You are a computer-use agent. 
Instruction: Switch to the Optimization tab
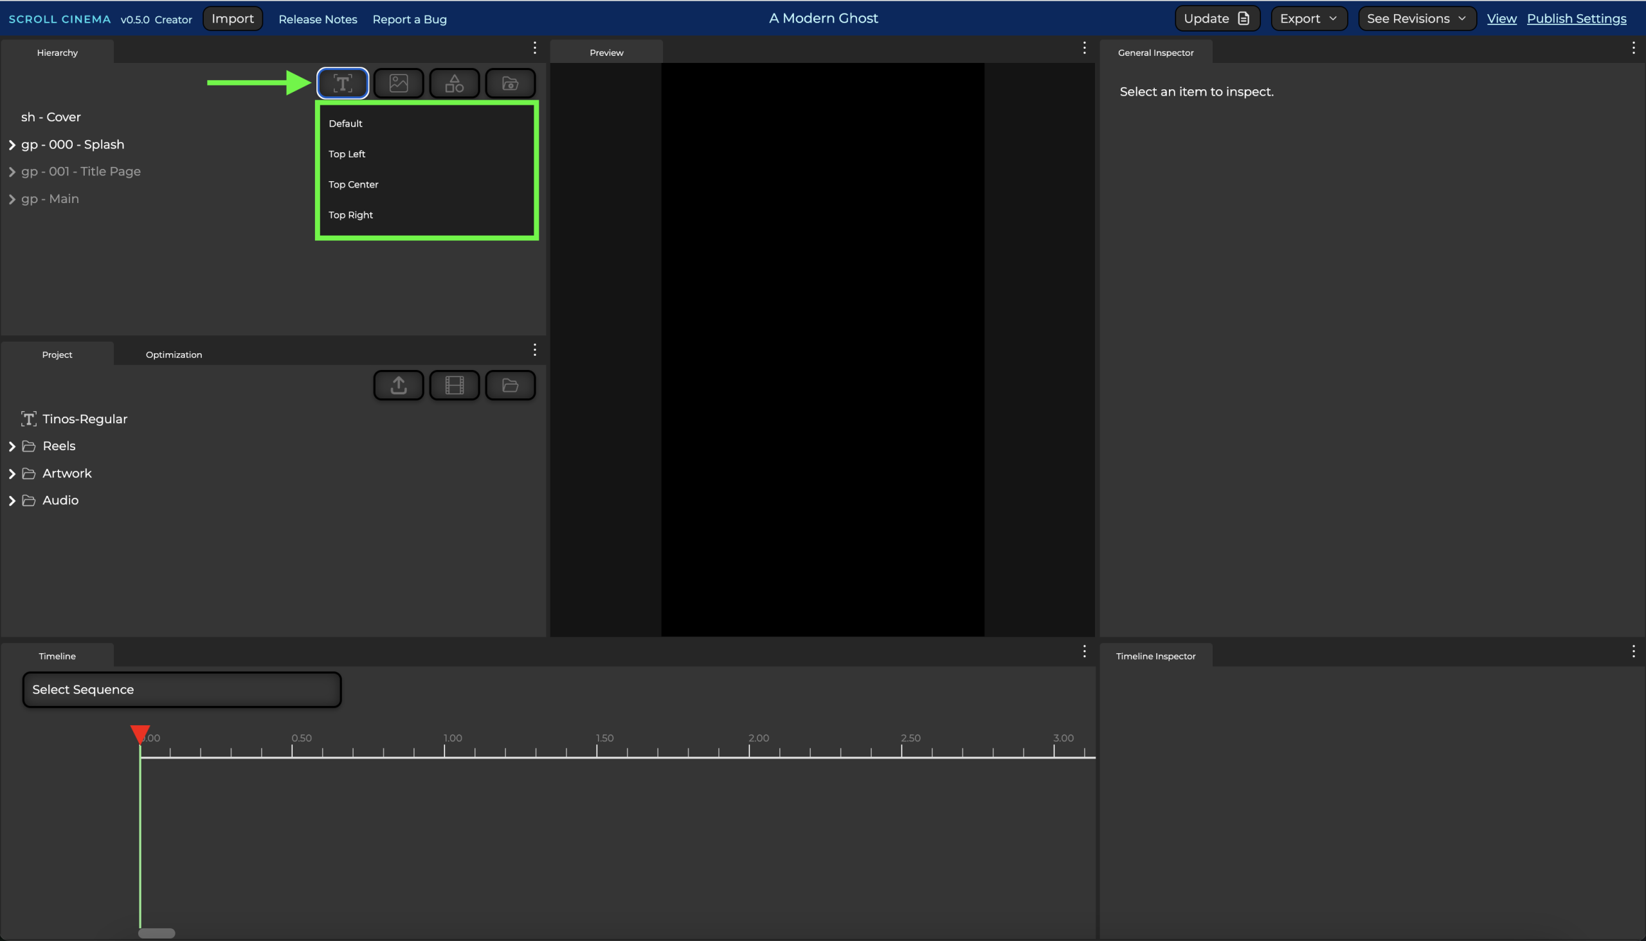(174, 355)
